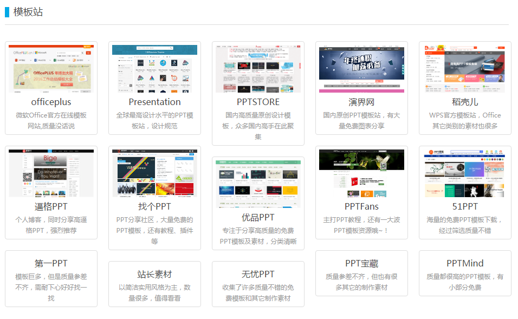Click description '微软Office官方在线模板网站,质量没话说'
The image size is (518, 319).
[51, 121]
